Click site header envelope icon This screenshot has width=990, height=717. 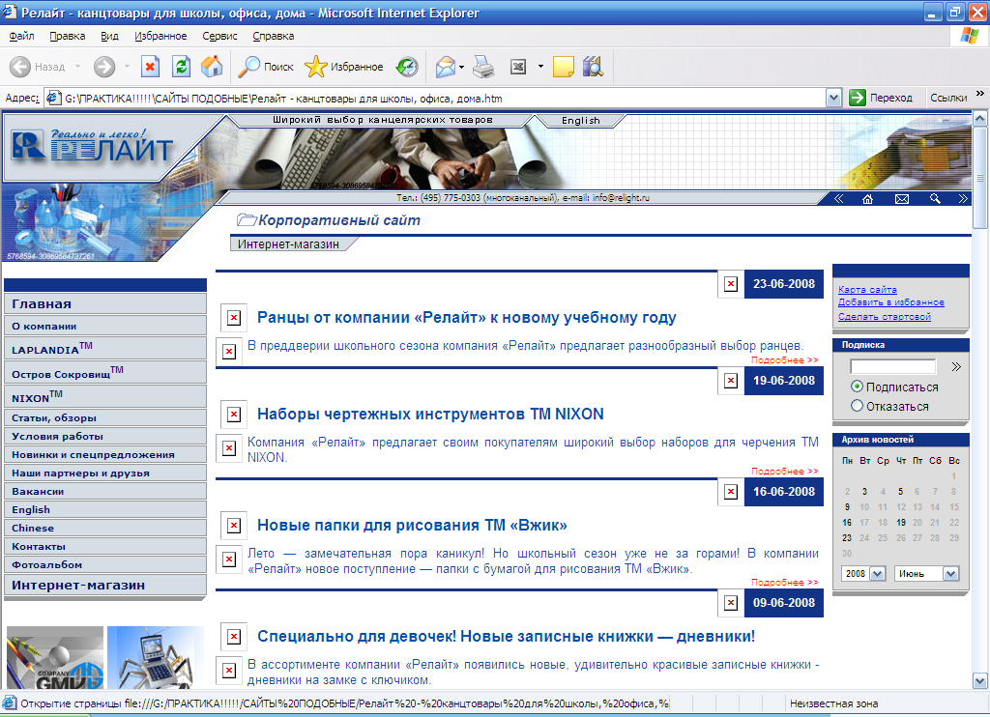(x=902, y=199)
